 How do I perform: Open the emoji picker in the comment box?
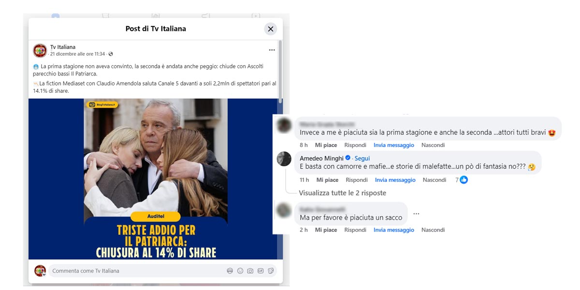pyautogui.click(x=240, y=271)
